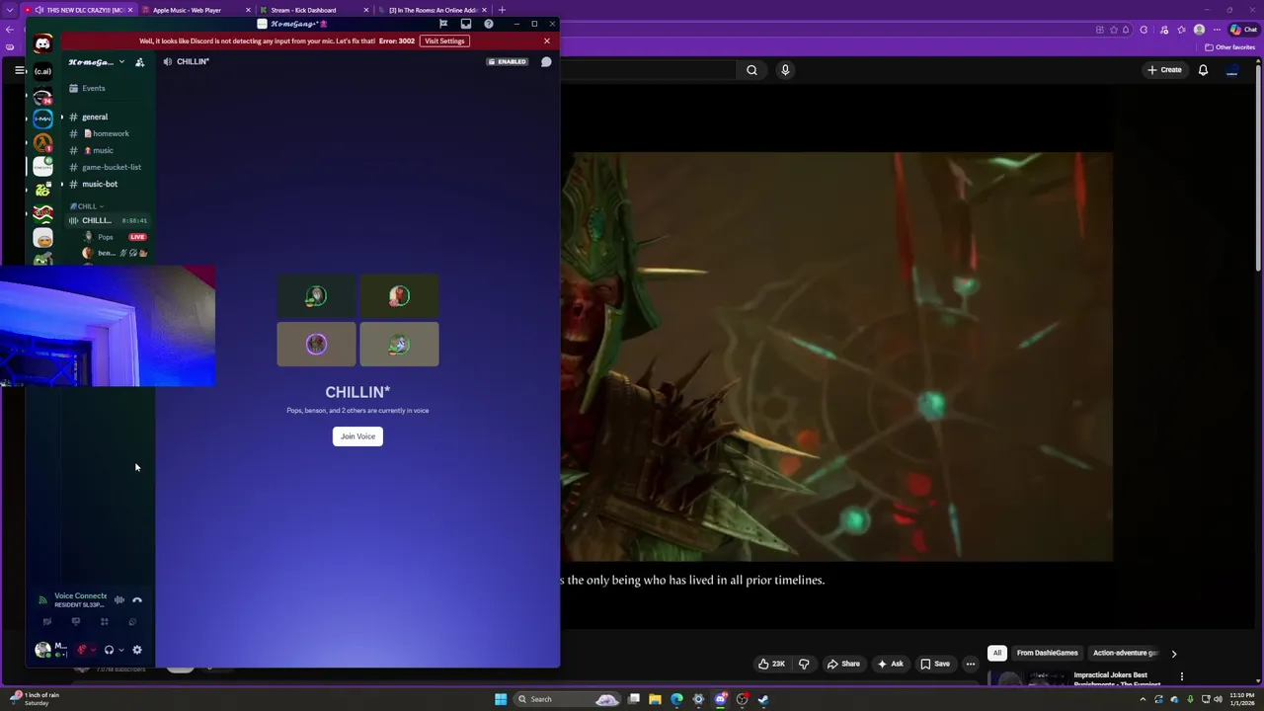Start YouTube voice search with microphone
1264x711 pixels.
pyautogui.click(x=785, y=70)
